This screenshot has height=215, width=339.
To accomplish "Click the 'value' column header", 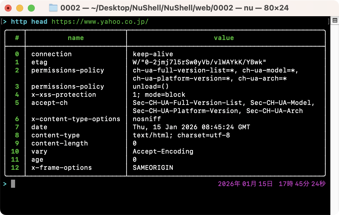I will (x=224, y=38).
